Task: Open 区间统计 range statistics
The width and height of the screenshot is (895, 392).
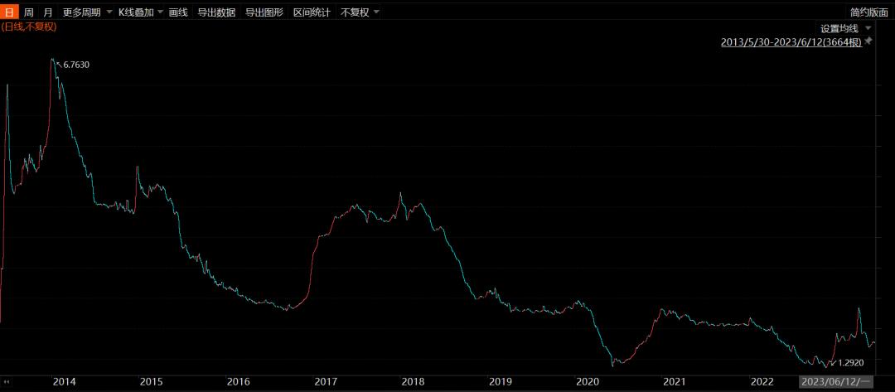Action: point(312,12)
